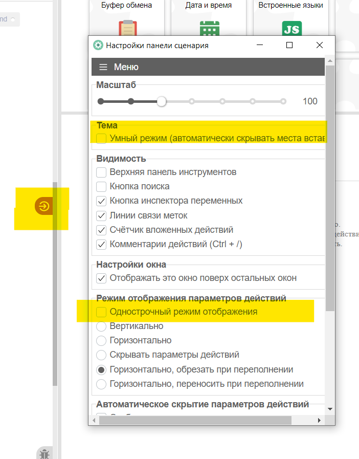Open the hamburger Меню bar
359x459 pixels.
pyautogui.click(x=208, y=67)
